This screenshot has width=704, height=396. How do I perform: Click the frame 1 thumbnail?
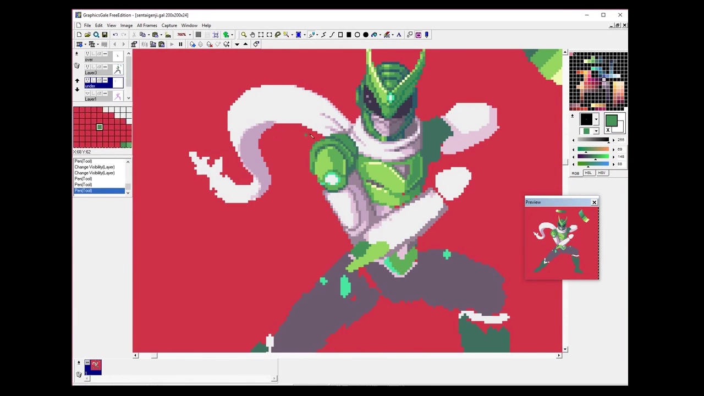point(93,367)
